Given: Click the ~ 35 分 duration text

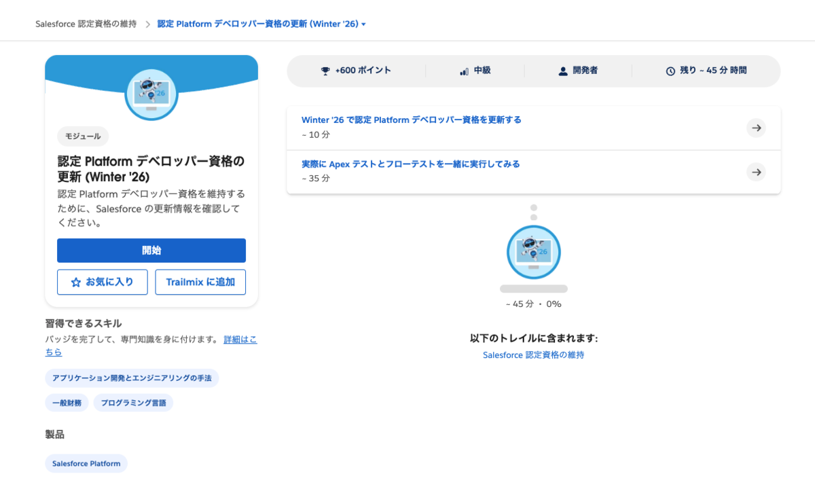Looking at the screenshot, I should (x=316, y=179).
